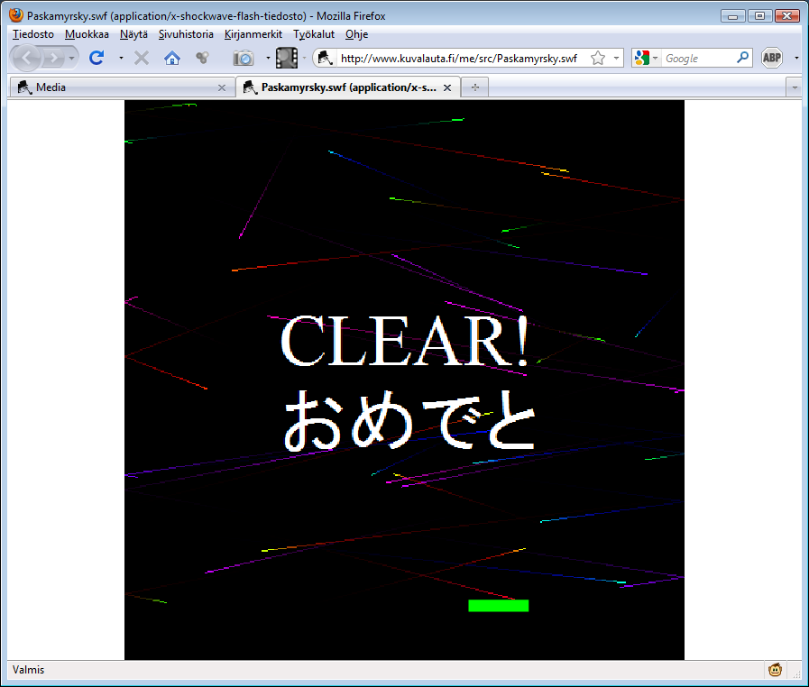This screenshot has width=809, height=687.
Task: Expand the address bar history dropdown
Action: [x=617, y=58]
